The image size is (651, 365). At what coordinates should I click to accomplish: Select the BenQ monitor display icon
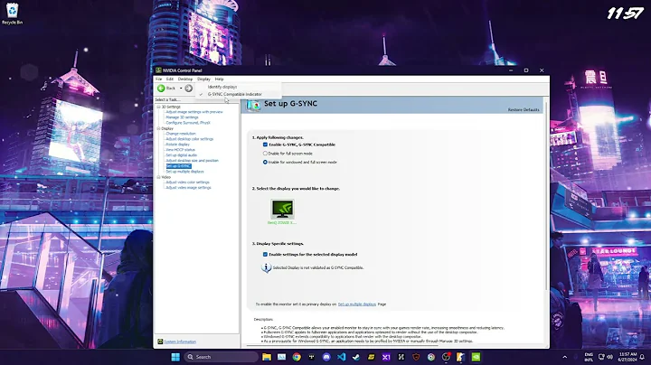tap(282, 209)
